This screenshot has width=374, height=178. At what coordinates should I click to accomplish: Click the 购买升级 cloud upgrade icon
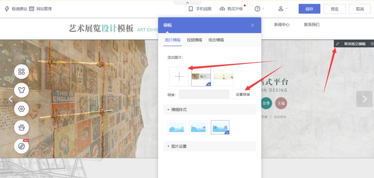coord(222,9)
